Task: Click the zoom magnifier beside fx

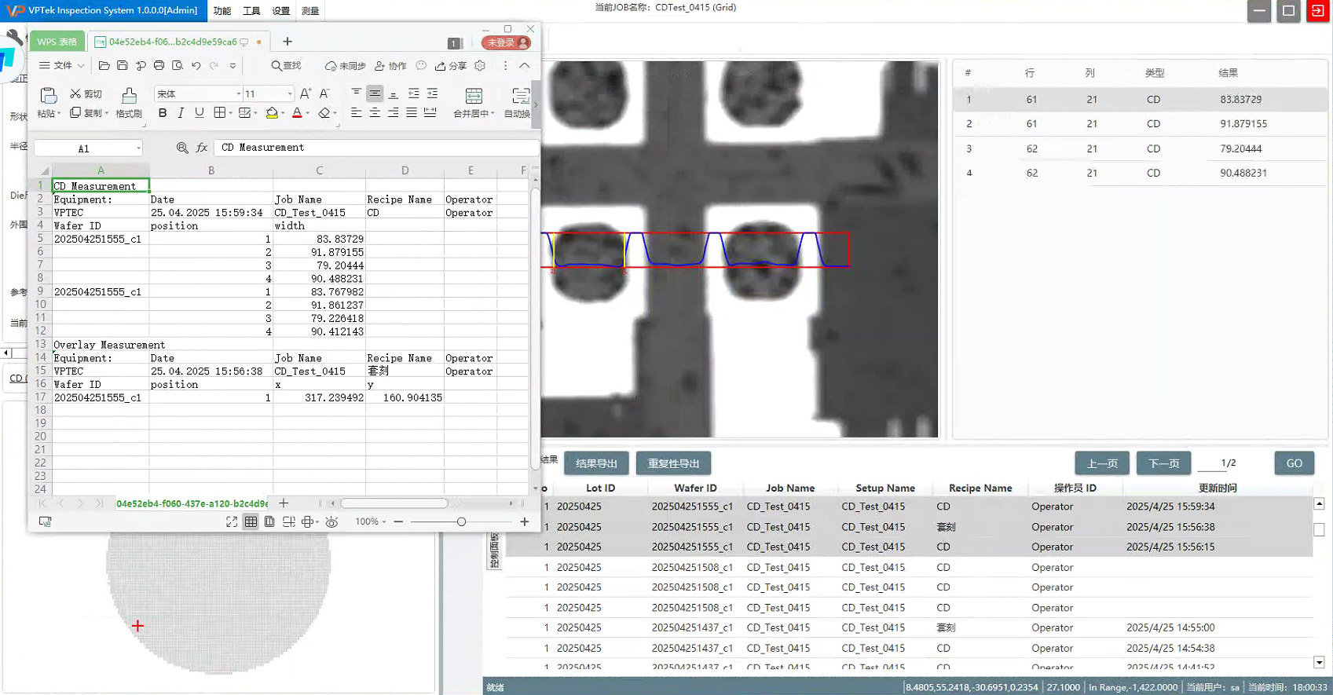Action: pos(182,148)
